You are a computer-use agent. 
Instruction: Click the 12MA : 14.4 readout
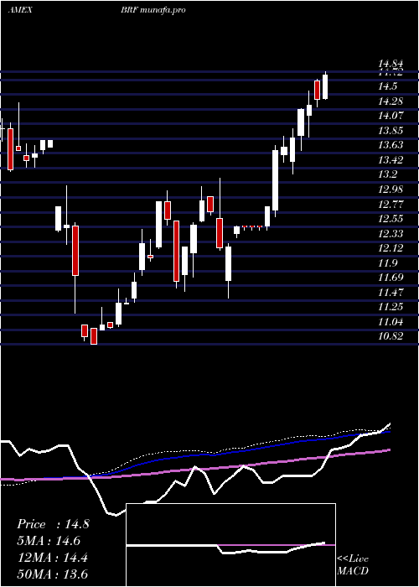tap(52, 558)
